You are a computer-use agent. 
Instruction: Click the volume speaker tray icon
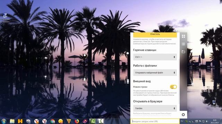pyautogui.click(x=207, y=121)
